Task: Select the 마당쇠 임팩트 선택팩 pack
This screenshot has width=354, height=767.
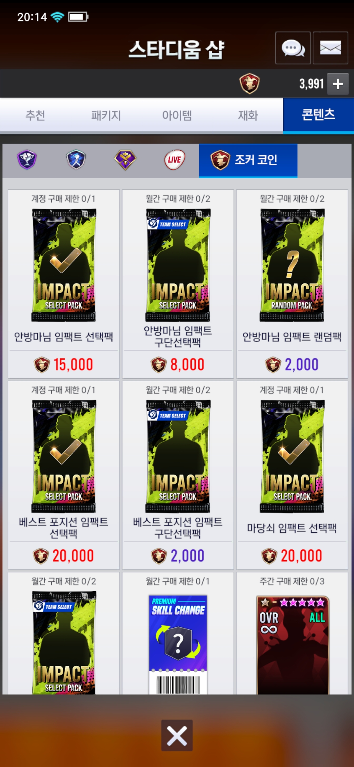Action: pos(292,475)
